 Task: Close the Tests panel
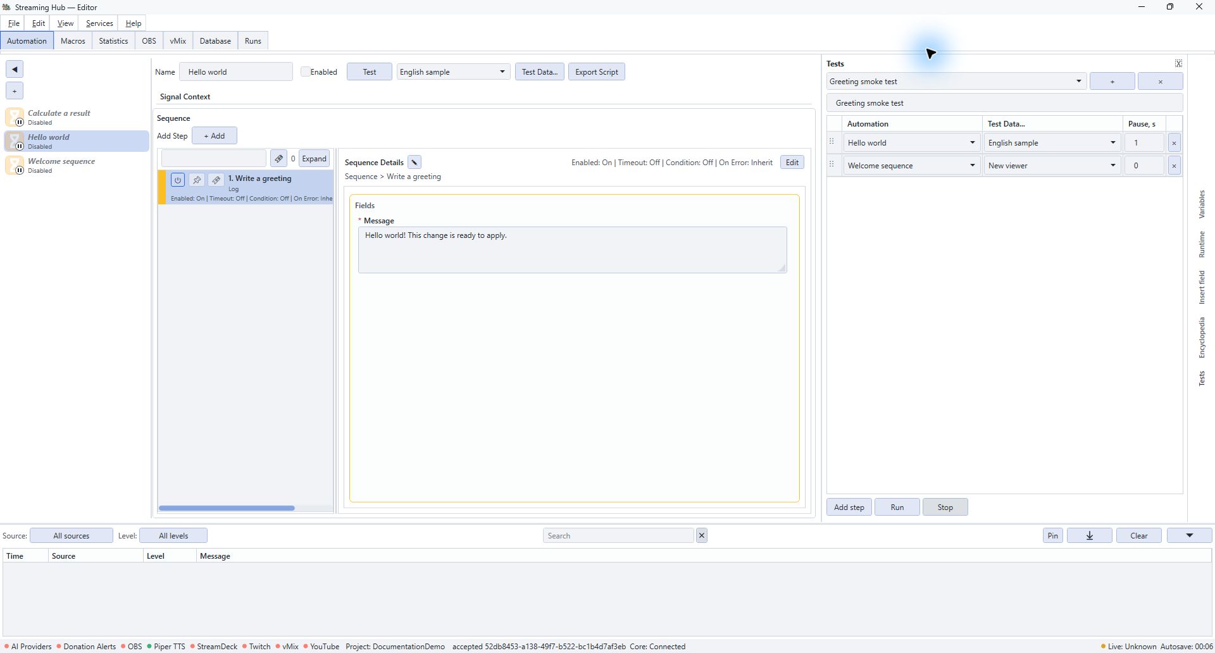tap(1178, 63)
